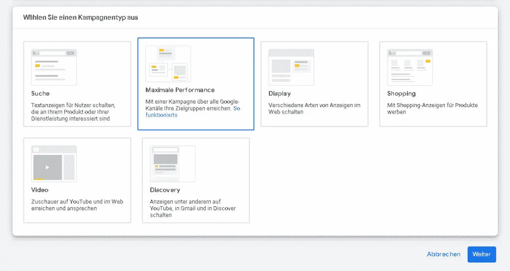Select the Suche campaign illustration icon
The image size is (510, 271).
coord(54,67)
